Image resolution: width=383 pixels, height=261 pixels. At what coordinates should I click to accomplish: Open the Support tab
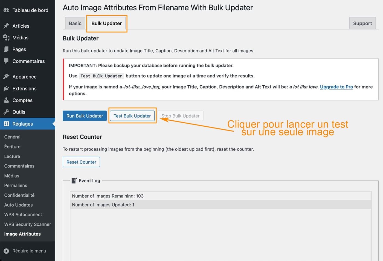pos(362,23)
